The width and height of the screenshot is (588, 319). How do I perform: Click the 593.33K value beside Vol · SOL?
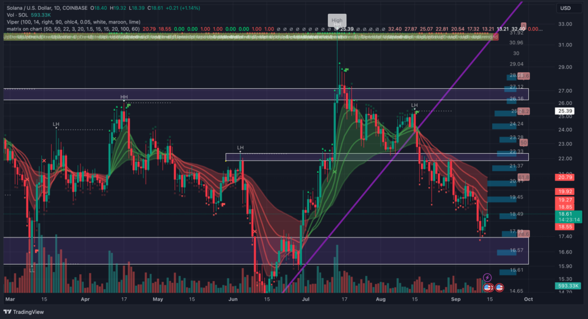click(41, 15)
